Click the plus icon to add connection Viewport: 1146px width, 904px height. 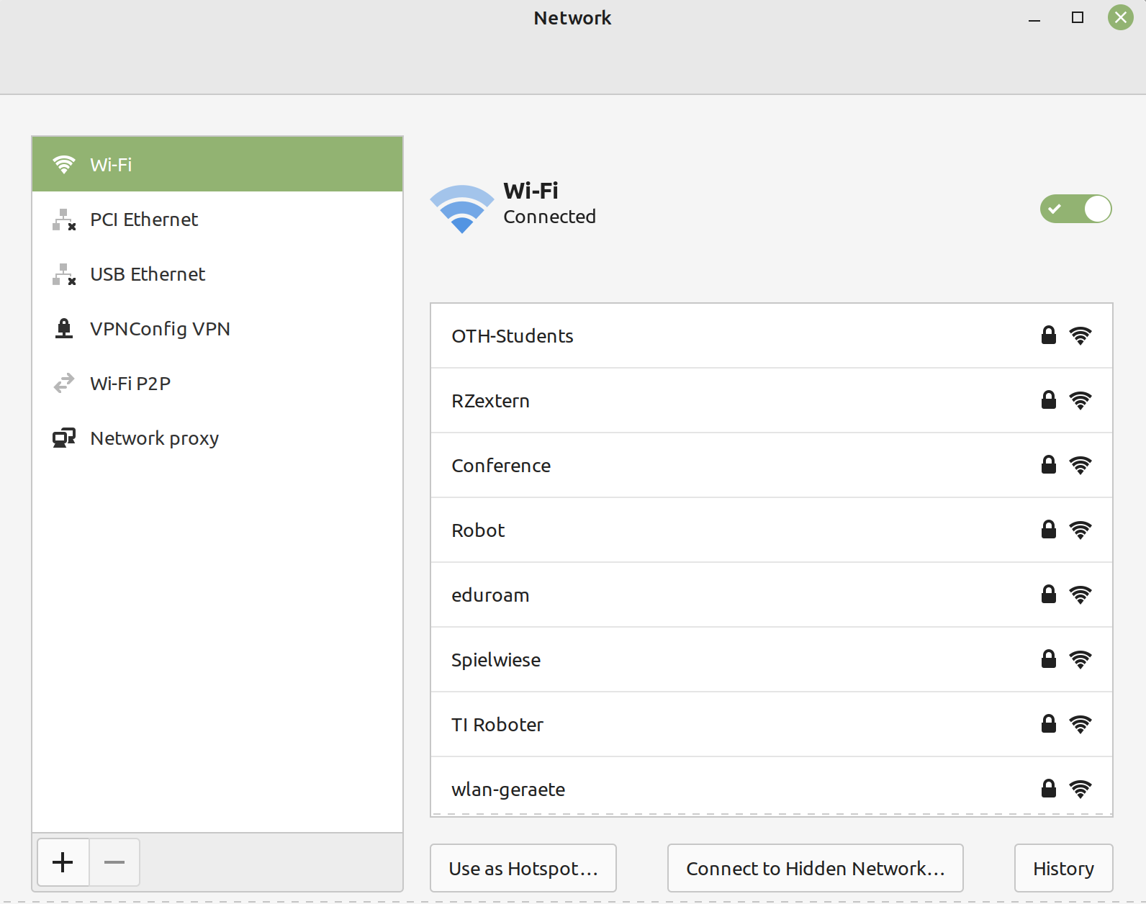(63, 862)
